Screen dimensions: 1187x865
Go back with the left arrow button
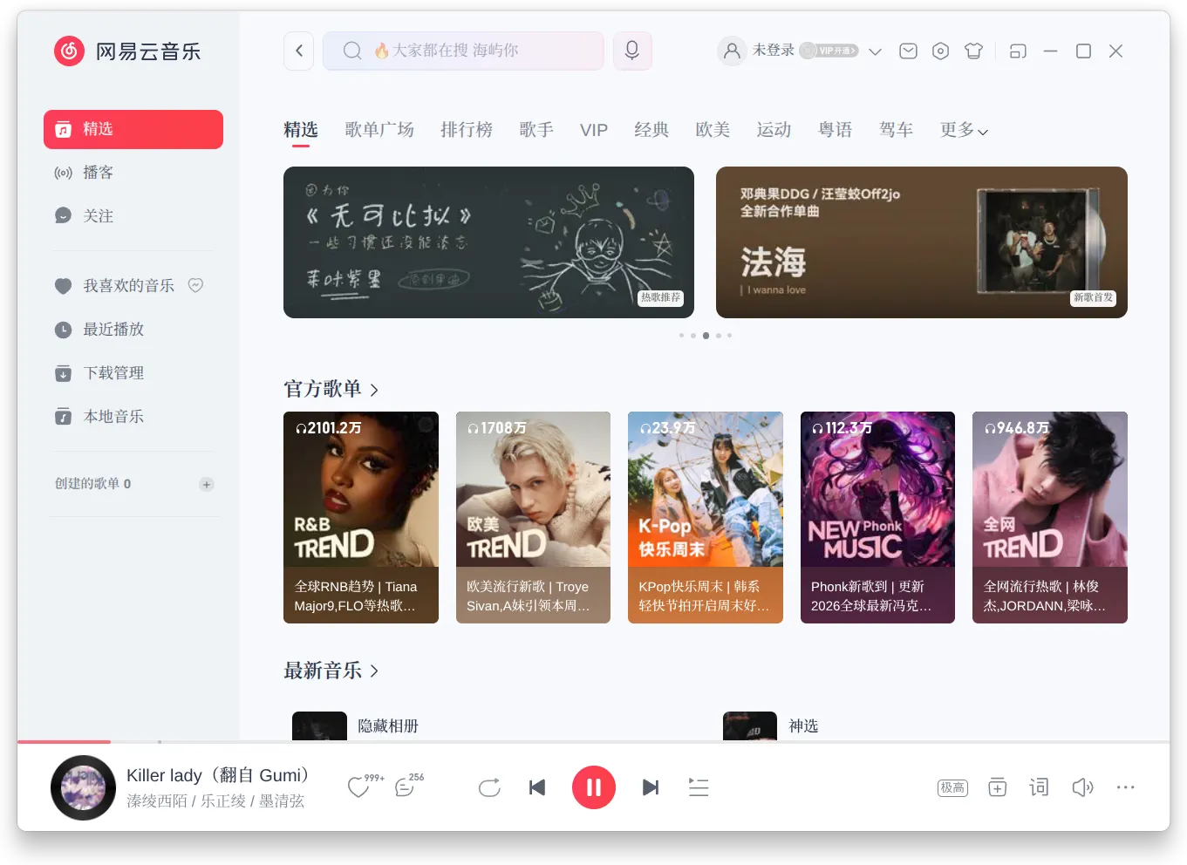point(298,51)
